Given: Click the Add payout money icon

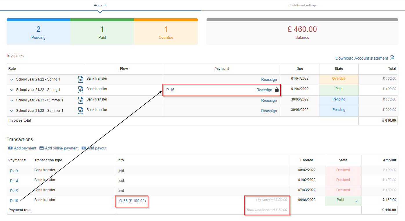Looking at the screenshot, I should pyautogui.click(x=84, y=148).
